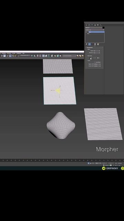Click the Remove Modifier trash icon
Screen dimensions: 124x221
(x=95, y=44)
